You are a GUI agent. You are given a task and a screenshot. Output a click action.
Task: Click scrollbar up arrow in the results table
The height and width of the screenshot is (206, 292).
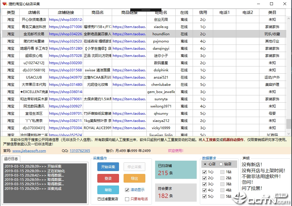coord(289,18)
